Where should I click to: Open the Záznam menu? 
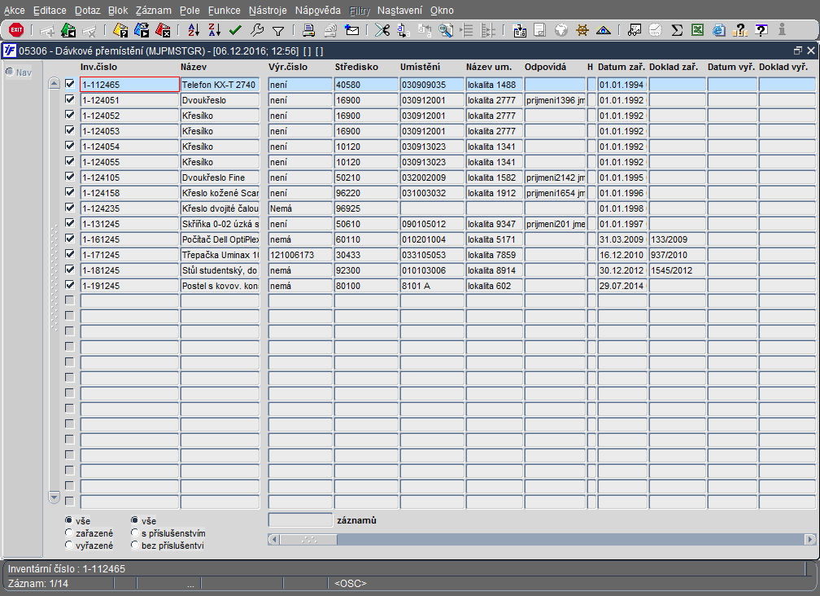[x=153, y=11]
